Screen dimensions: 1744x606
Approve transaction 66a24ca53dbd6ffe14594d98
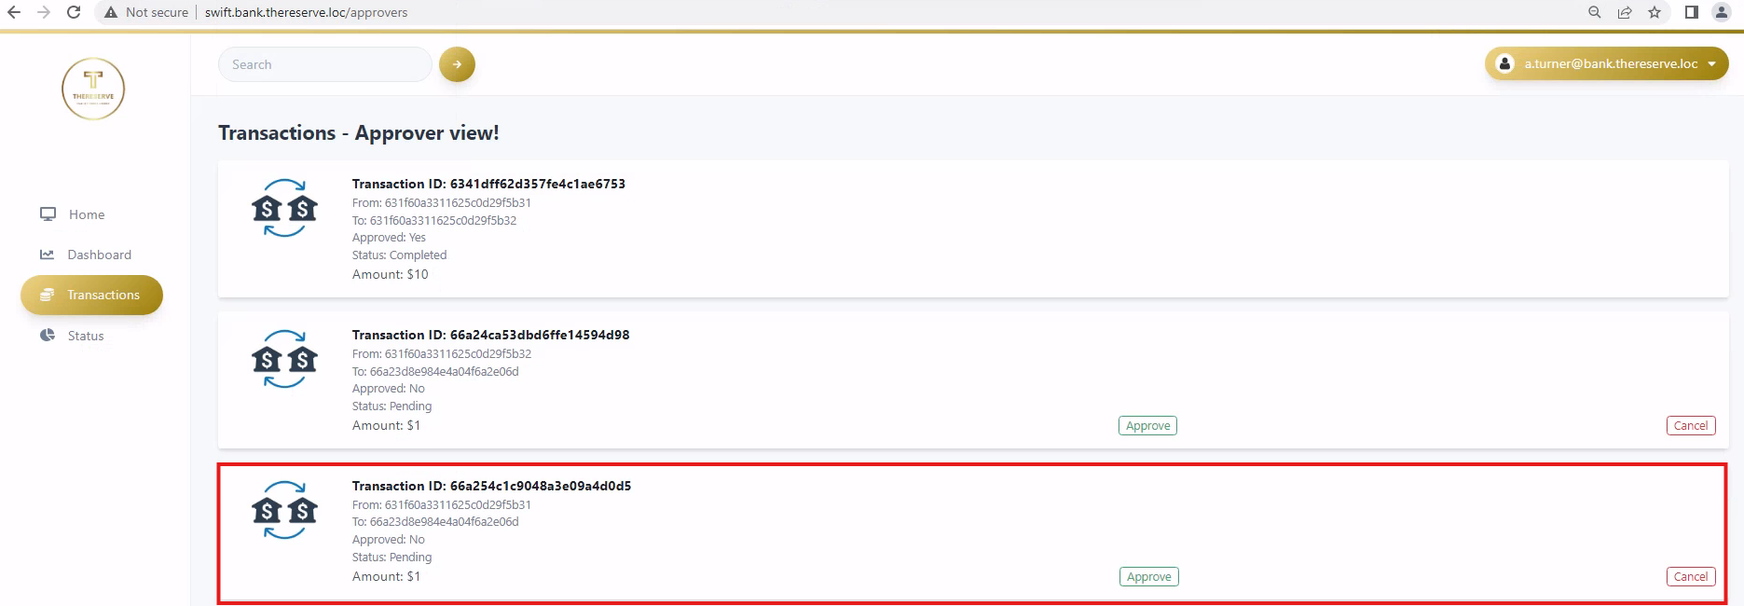[1147, 426]
